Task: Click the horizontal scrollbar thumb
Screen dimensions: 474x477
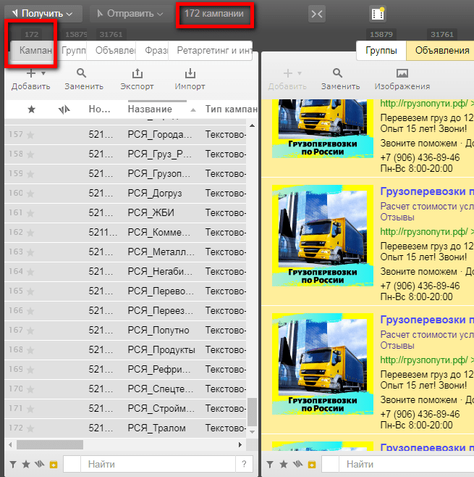Action: pos(50,445)
